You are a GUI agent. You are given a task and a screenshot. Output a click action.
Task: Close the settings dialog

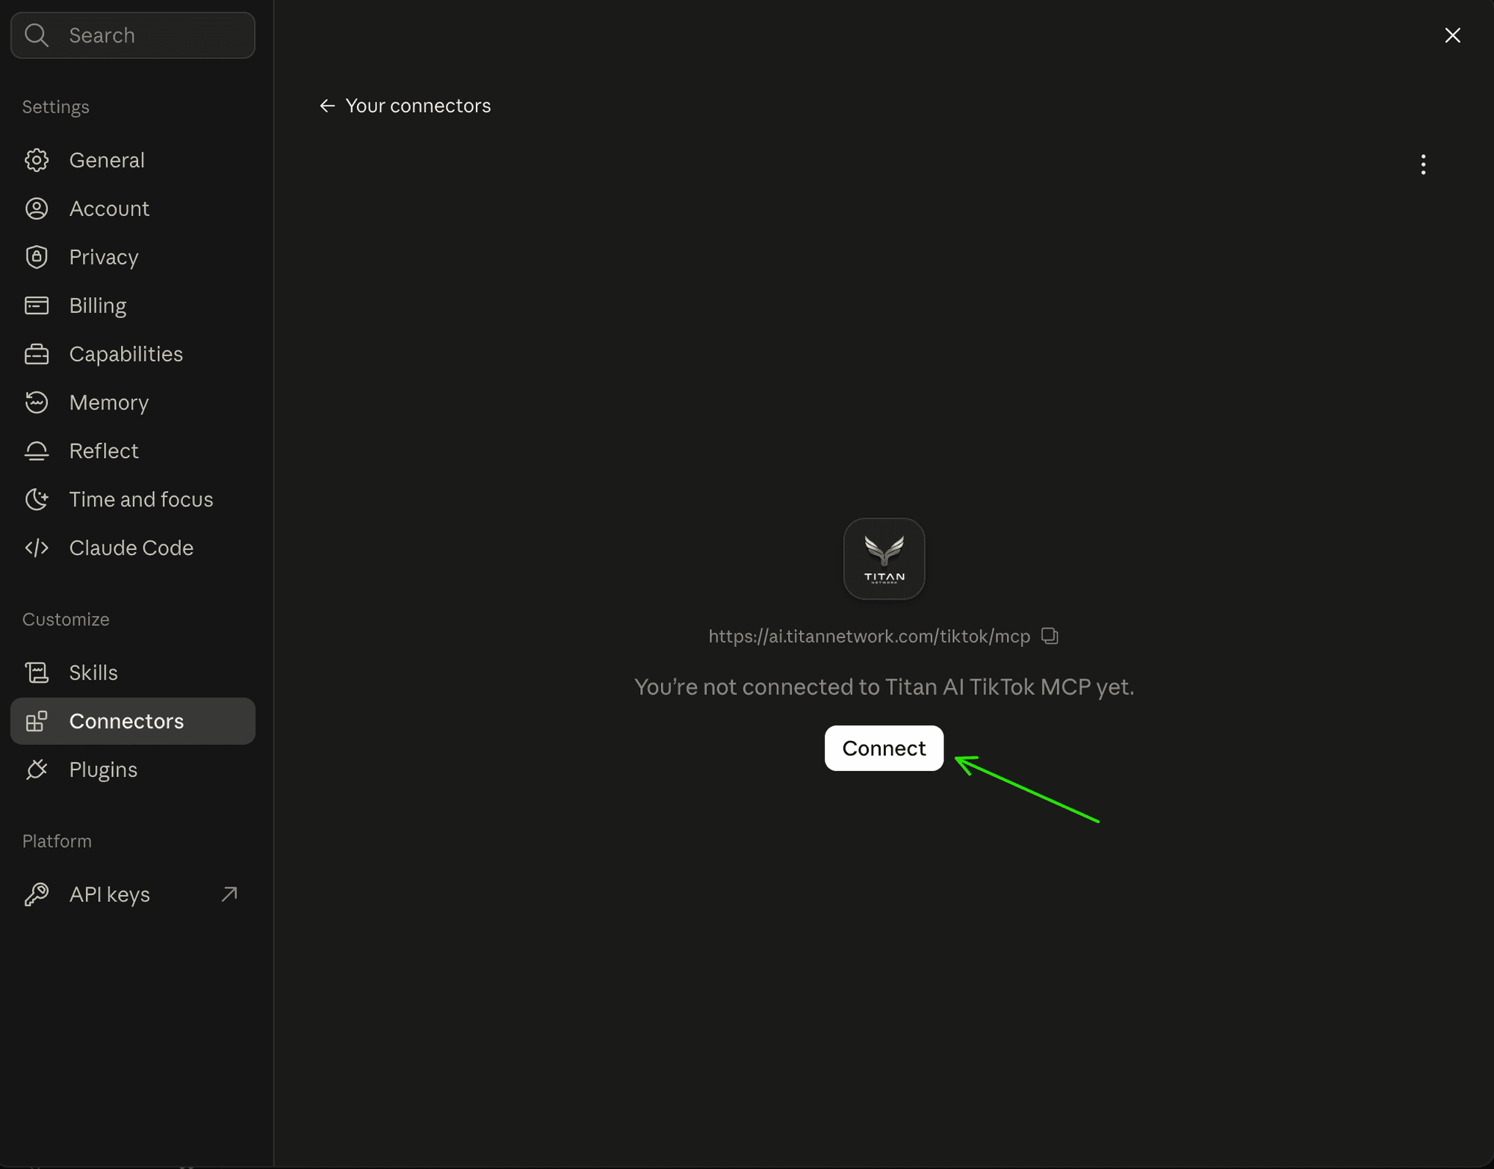click(x=1452, y=35)
